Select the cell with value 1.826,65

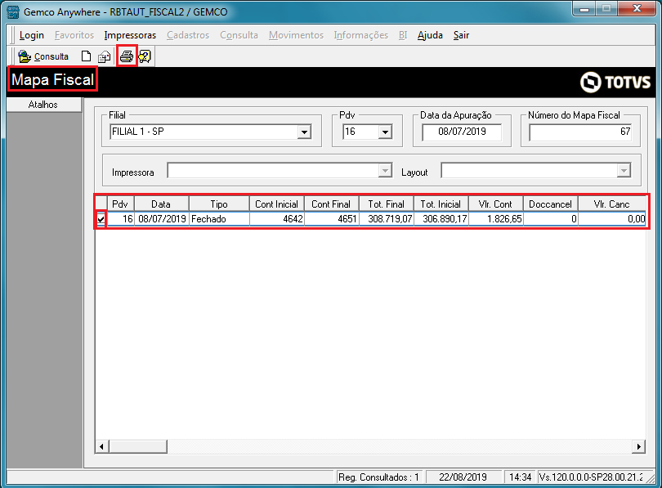(x=496, y=219)
